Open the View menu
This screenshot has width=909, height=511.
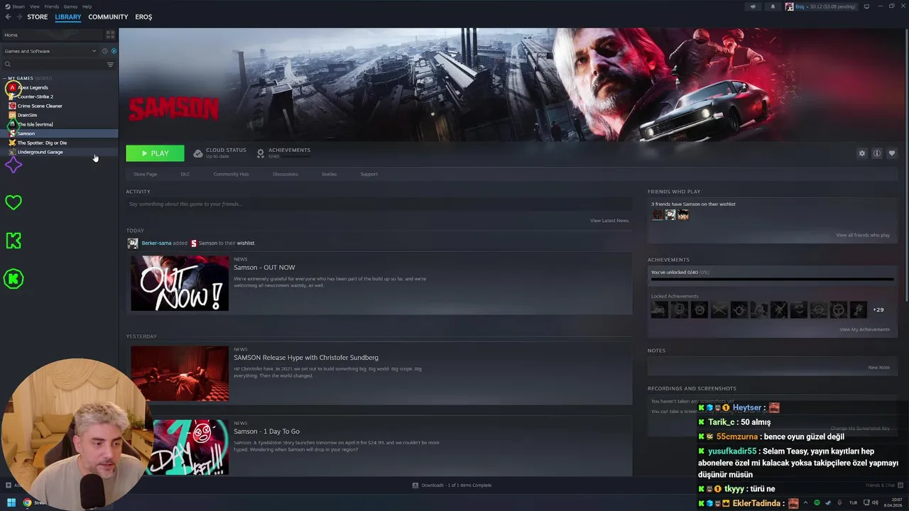[35, 6]
